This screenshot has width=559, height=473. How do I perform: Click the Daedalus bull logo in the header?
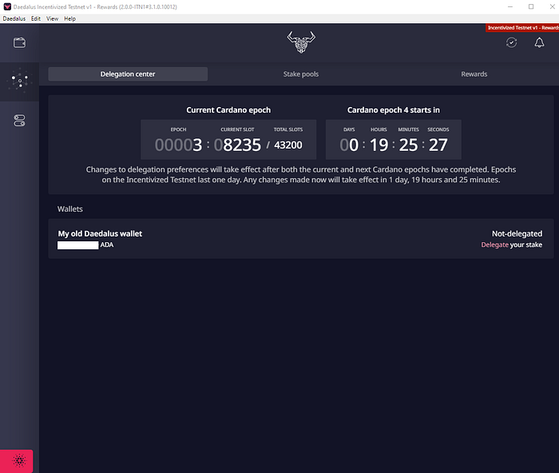pyautogui.click(x=301, y=42)
